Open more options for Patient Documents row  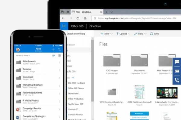click(59, 94)
